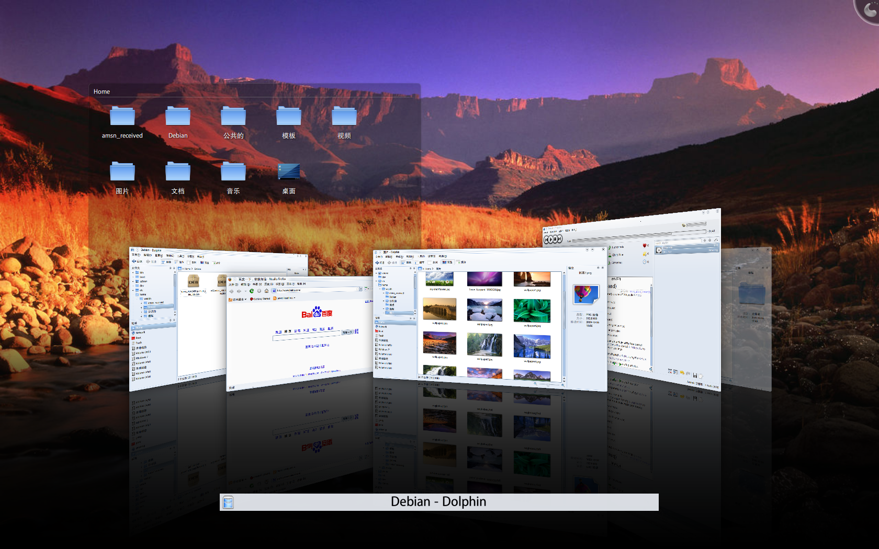The image size is (879, 549).
Task: Select the green leaves wallpaper4.jpg thumbnail
Action: pyautogui.click(x=532, y=311)
